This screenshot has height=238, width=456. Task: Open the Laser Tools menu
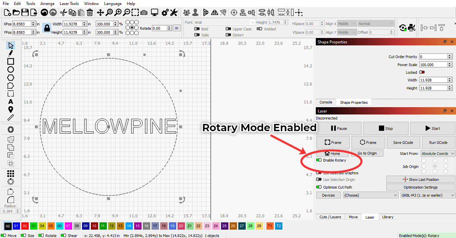69,3
